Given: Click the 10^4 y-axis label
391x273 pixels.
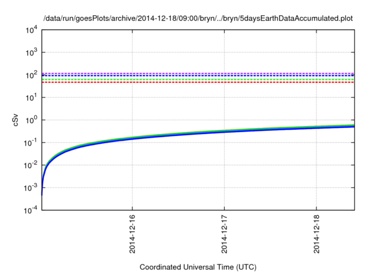Looking at the screenshot, I should pos(31,30).
